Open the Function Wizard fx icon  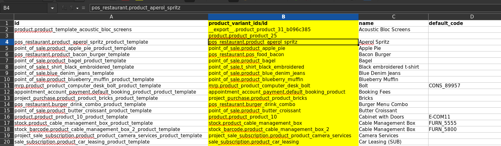click(64, 8)
